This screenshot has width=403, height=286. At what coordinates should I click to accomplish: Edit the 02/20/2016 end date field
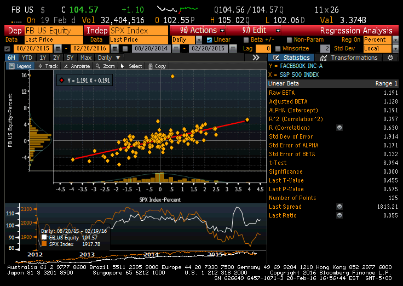tap(90, 49)
